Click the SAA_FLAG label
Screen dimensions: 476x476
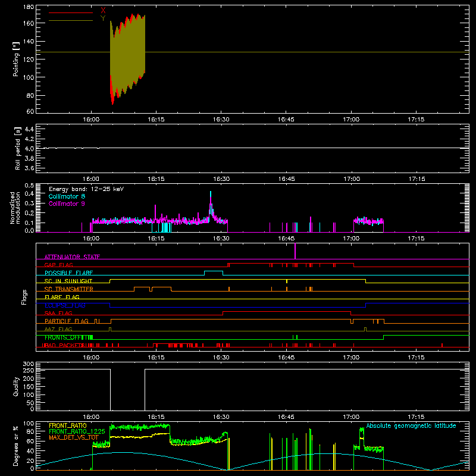pos(58,313)
